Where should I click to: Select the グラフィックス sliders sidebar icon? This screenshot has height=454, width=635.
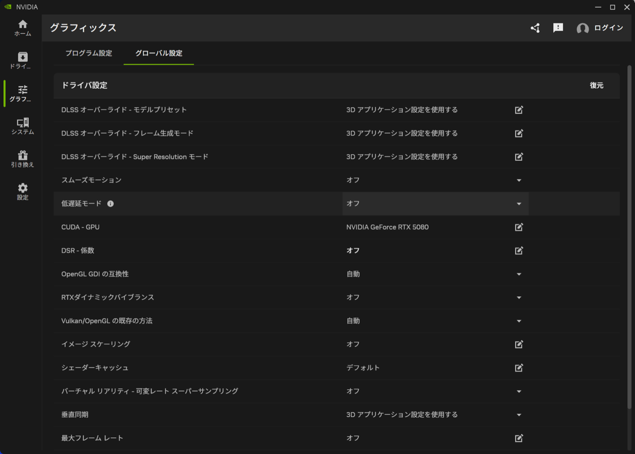coord(23,93)
